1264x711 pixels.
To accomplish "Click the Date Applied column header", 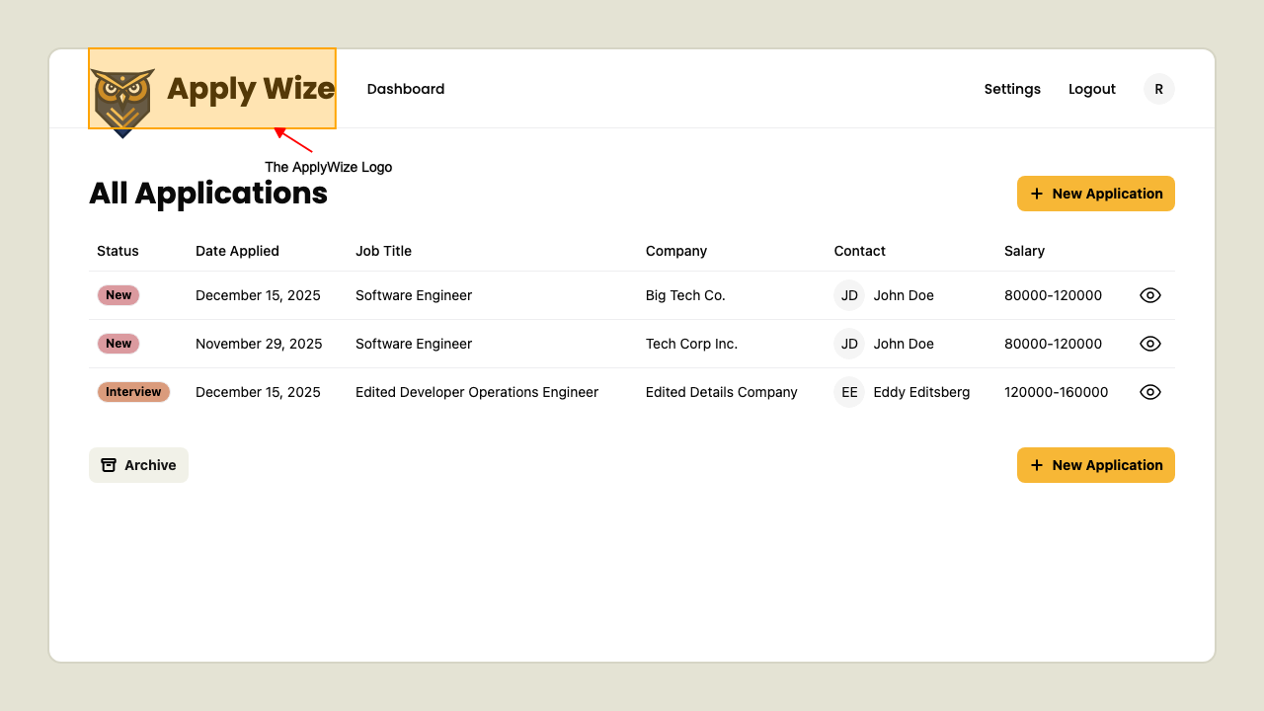I will coord(237,251).
